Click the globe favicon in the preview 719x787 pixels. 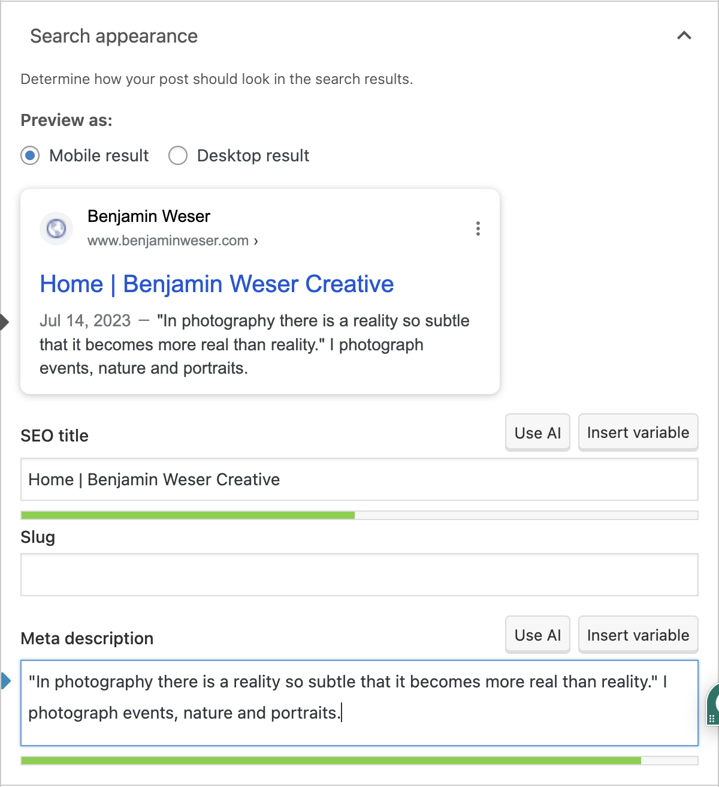pyautogui.click(x=56, y=229)
